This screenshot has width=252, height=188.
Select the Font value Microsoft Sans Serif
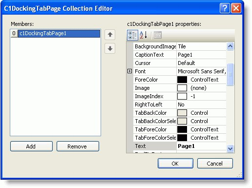point(201,71)
